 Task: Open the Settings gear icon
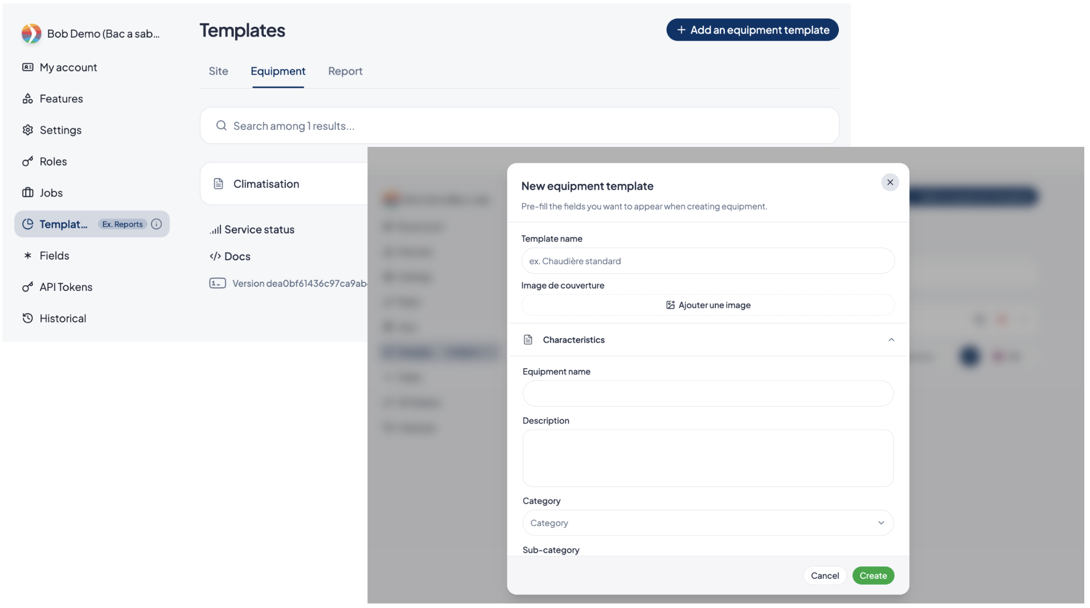point(27,130)
